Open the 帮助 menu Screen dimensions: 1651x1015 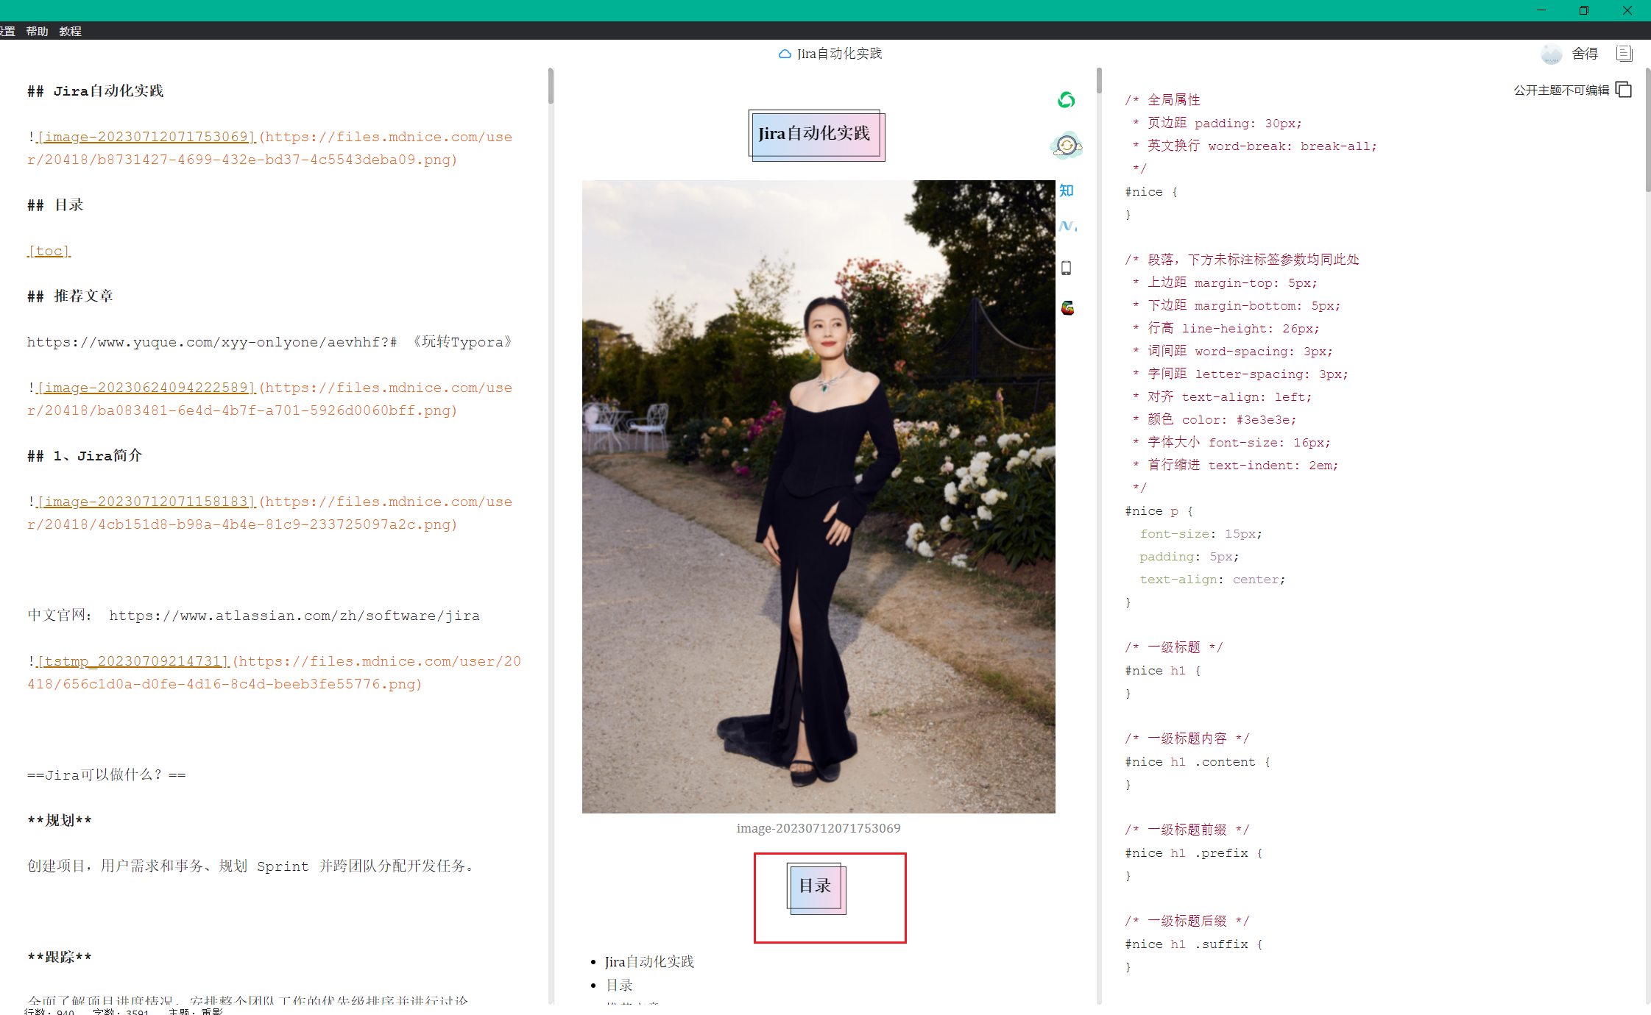tap(37, 31)
